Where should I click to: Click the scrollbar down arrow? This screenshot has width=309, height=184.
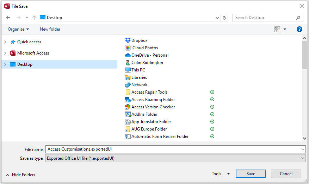coord(304,139)
